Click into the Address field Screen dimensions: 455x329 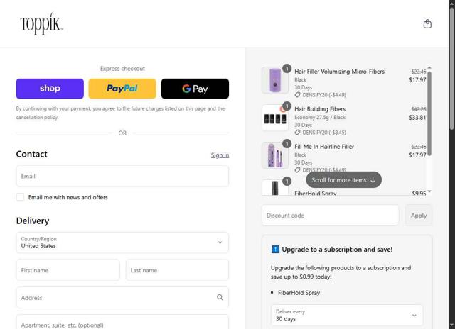[122, 297]
